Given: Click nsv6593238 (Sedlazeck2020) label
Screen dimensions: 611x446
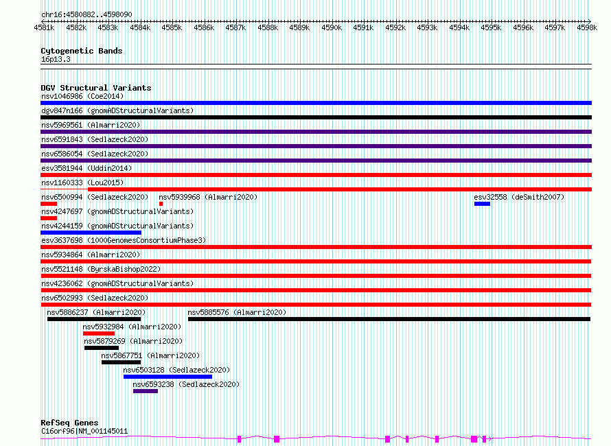Looking at the screenshot, I should 186,384.
